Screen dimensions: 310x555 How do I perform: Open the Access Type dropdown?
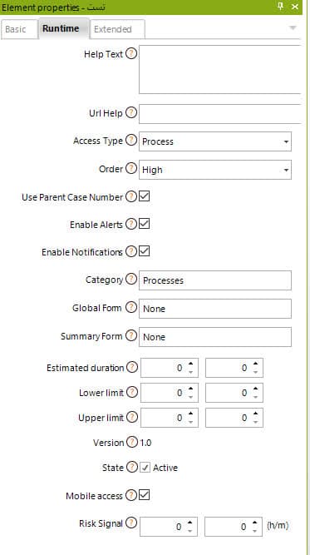[x=215, y=141]
